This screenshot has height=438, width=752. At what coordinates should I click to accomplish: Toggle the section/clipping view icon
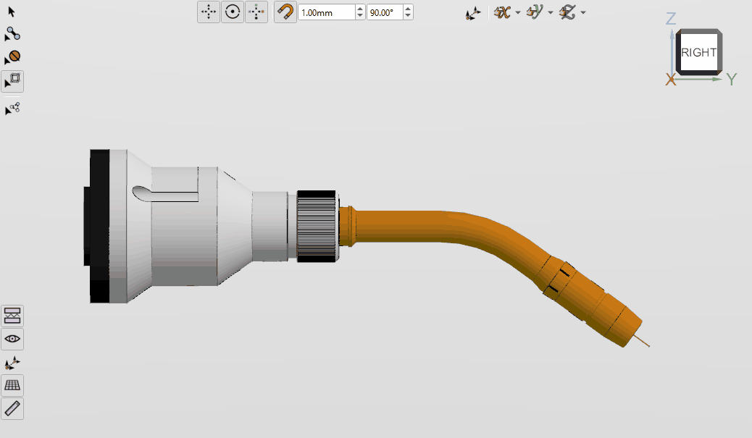tap(12, 316)
